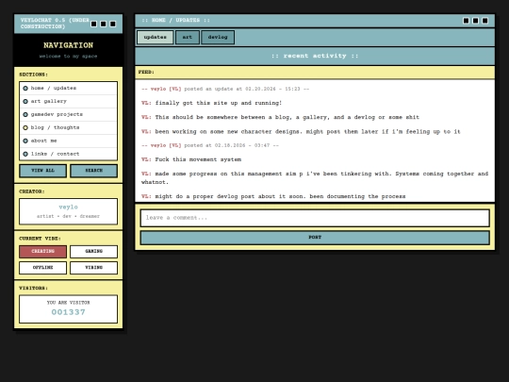Click the 'recent activity' header banner
The height and width of the screenshot is (382, 509).
coord(315,56)
